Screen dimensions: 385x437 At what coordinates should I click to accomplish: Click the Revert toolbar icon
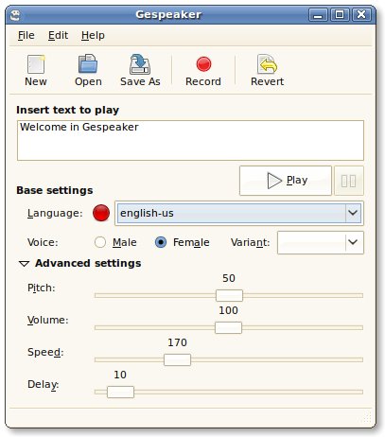pos(267,64)
